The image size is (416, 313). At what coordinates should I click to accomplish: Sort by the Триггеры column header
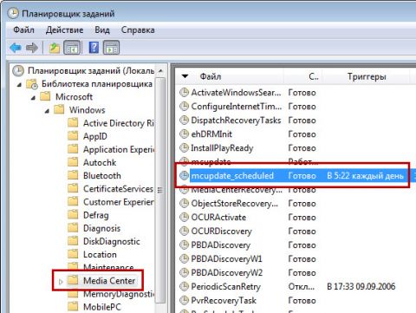point(367,76)
